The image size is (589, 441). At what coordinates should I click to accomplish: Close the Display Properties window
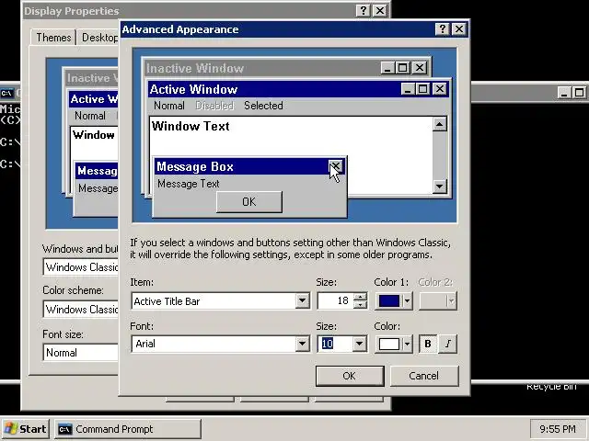point(380,10)
